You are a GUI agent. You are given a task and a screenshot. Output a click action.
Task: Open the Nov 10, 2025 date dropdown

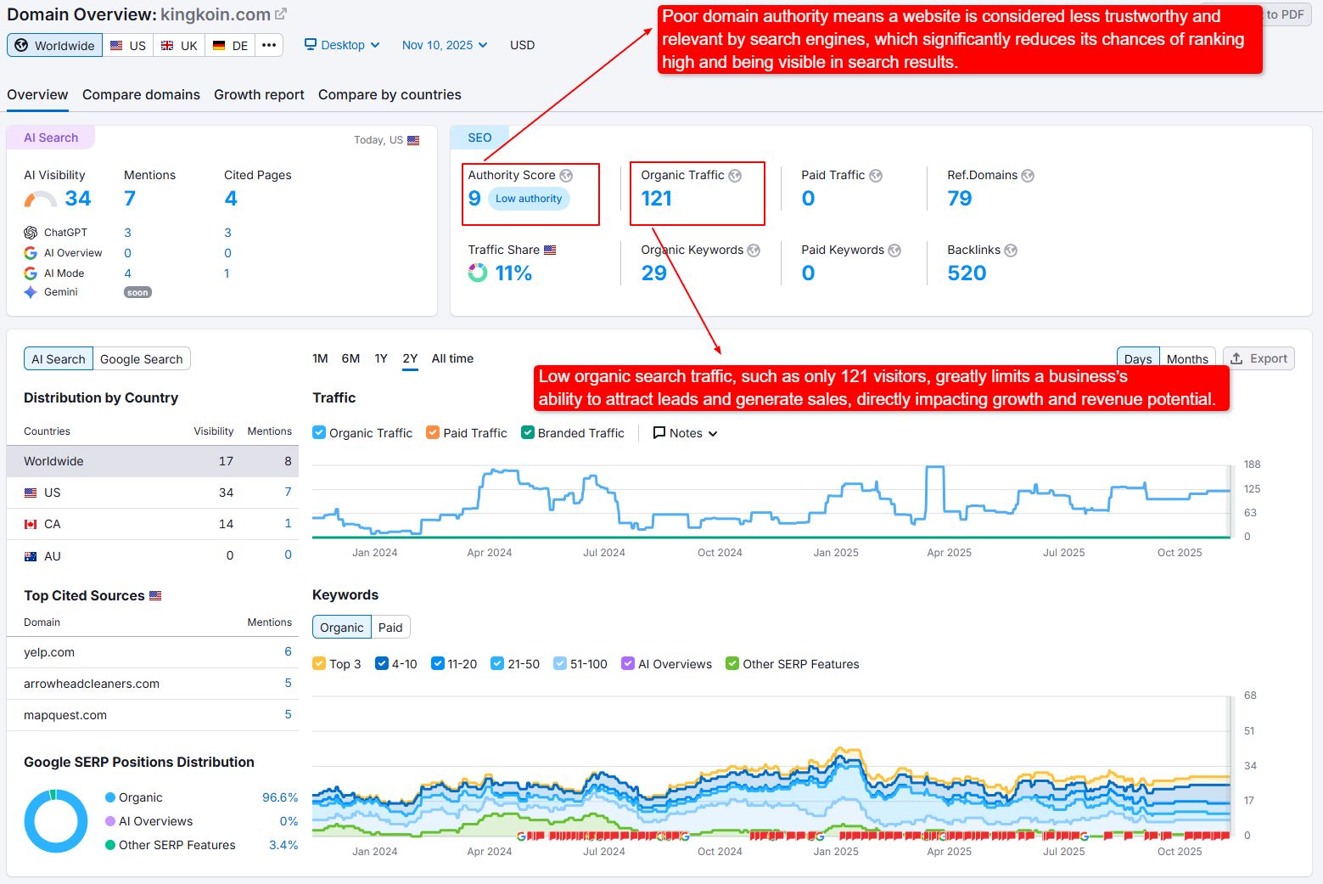[445, 45]
